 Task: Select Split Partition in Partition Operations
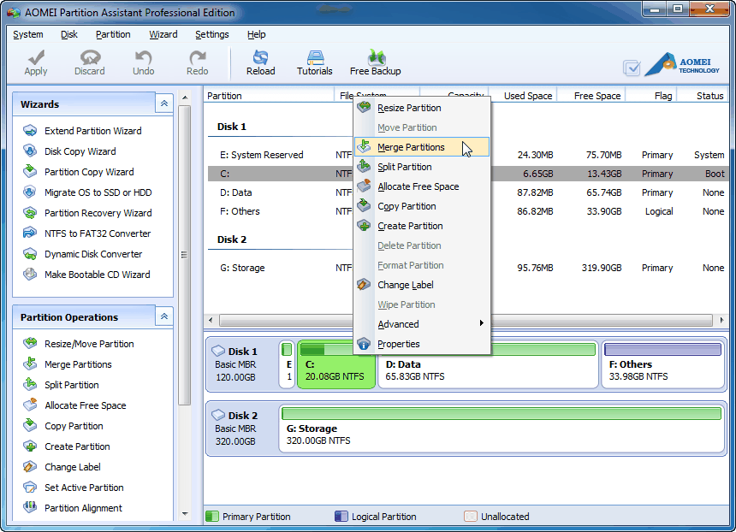pyautogui.click(x=74, y=385)
